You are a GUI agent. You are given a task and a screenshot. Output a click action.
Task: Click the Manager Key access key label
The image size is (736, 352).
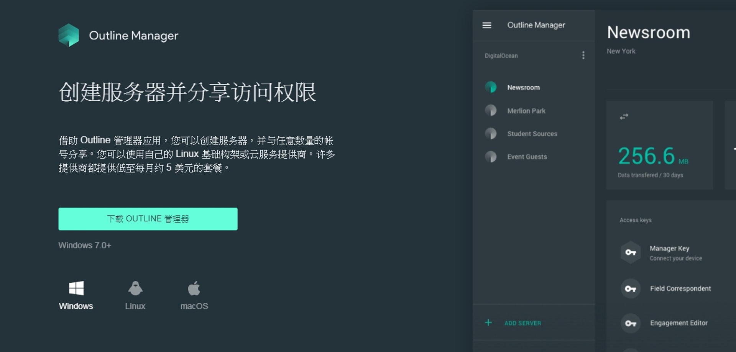click(669, 249)
